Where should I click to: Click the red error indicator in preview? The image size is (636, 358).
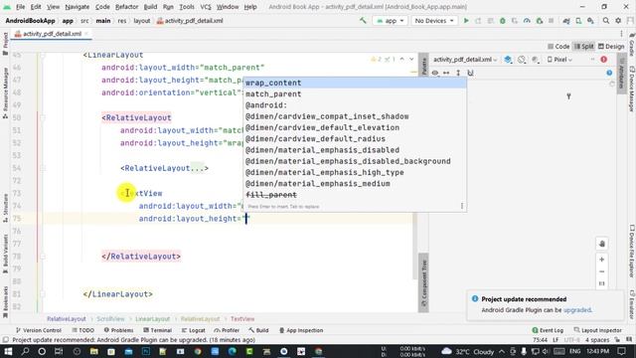coord(603,60)
